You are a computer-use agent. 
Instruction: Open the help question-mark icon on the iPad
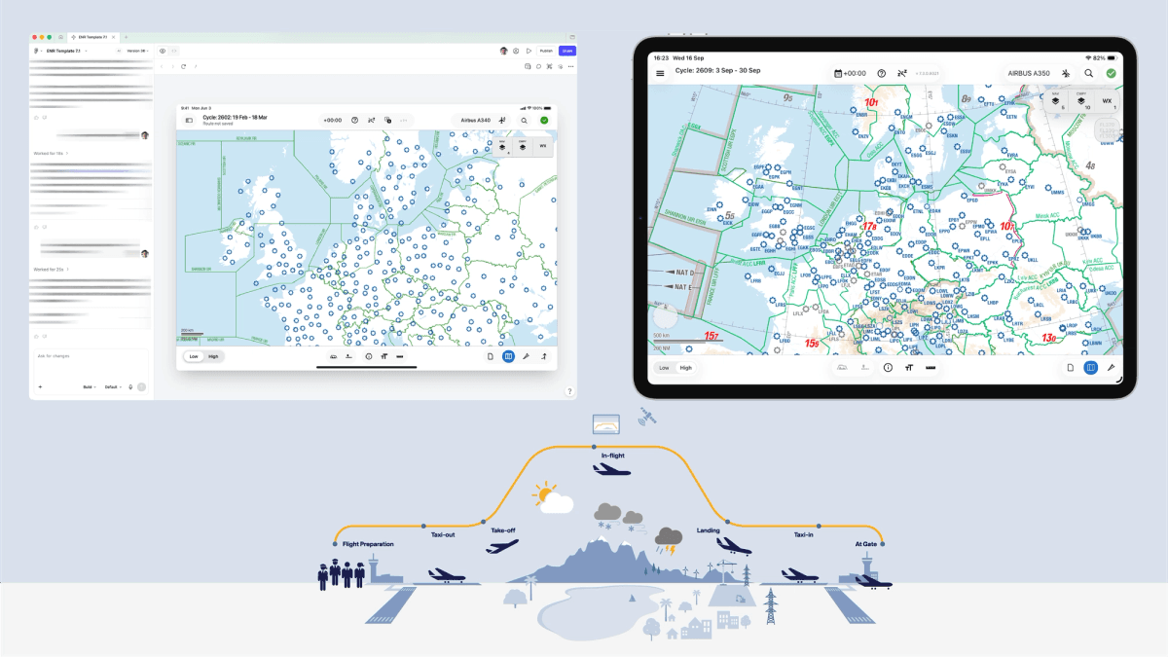pos(882,73)
